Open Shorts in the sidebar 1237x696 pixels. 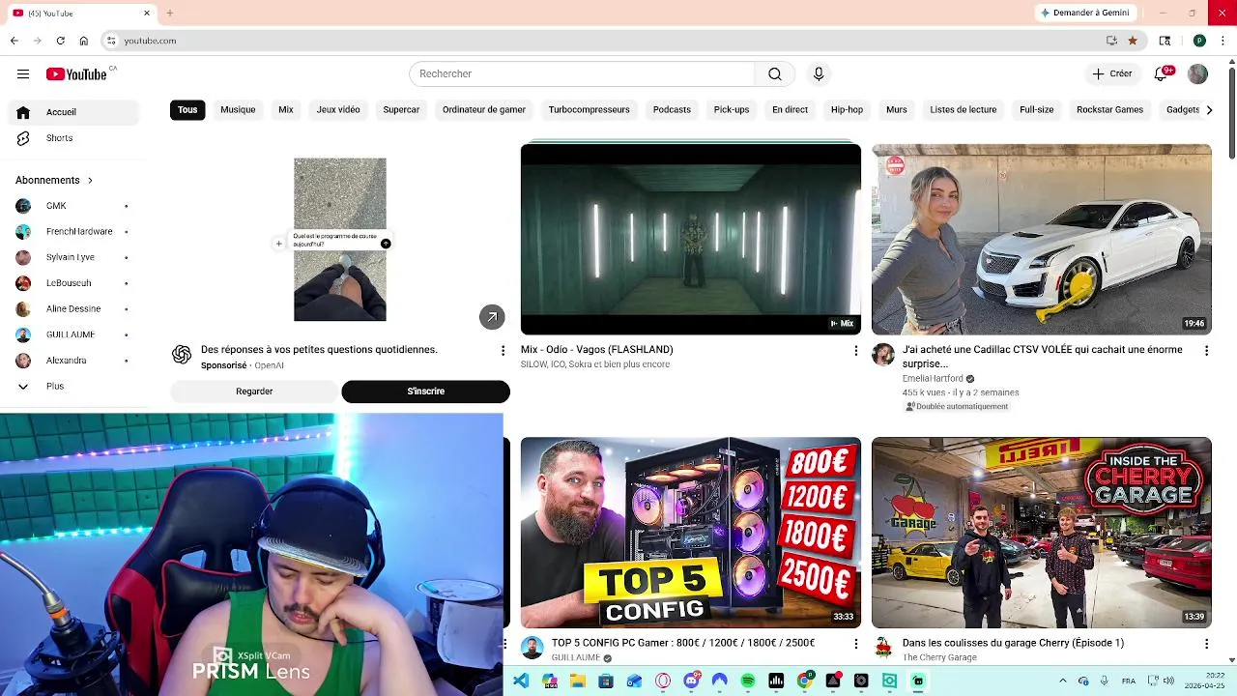click(x=73, y=138)
